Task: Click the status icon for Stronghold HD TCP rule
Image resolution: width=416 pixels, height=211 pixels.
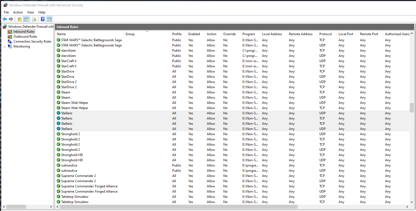Action: pos(58,155)
